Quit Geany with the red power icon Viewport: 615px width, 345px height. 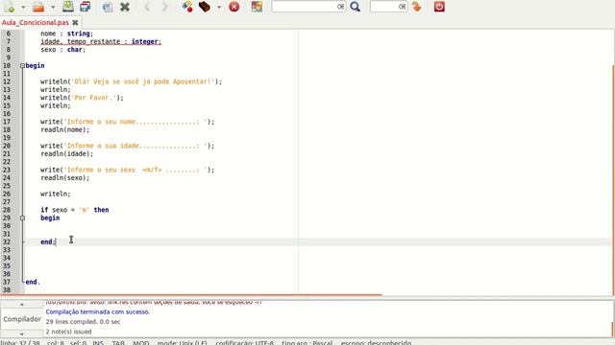pyautogui.click(x=439, y=7)
